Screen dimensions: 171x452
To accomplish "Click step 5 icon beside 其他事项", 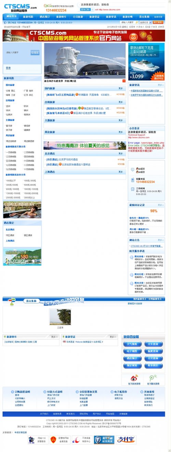I will click(x=142, y=391).
